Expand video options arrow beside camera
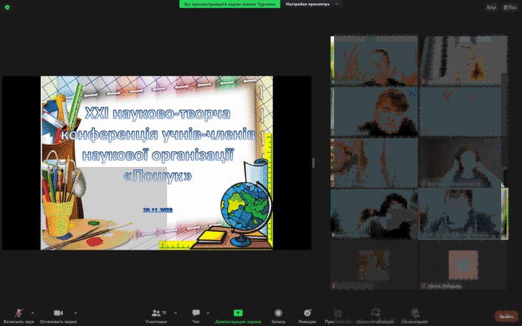The height and width of the screenshot is (326, 522). coord(76,312)
